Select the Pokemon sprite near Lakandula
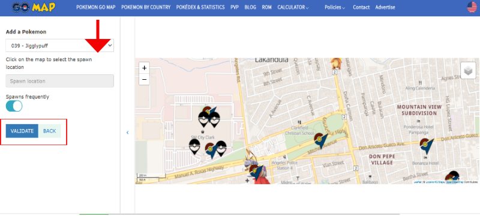 (x=335, y=64)
